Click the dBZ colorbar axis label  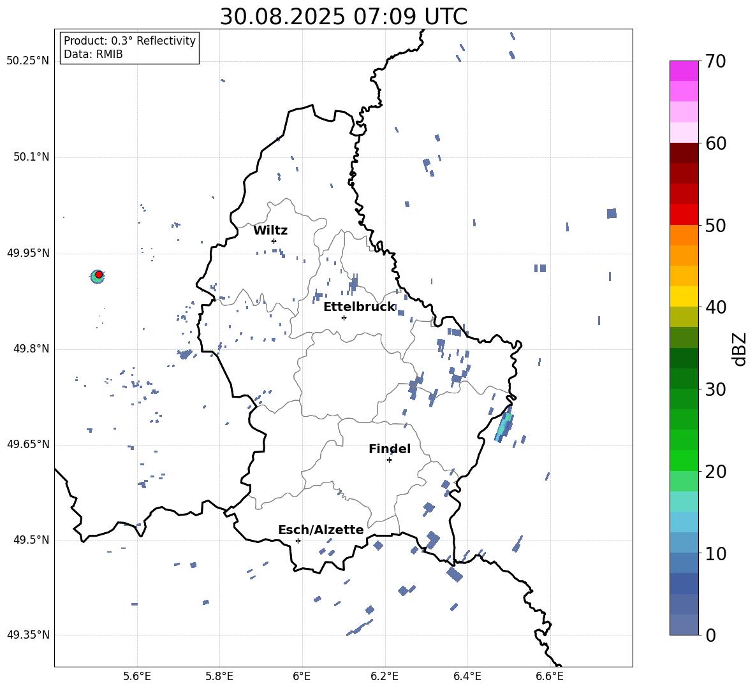740,349
